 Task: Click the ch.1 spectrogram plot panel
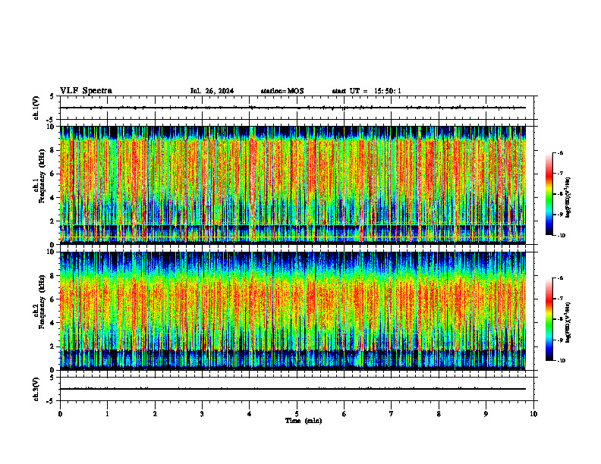(x=293, y=185)
